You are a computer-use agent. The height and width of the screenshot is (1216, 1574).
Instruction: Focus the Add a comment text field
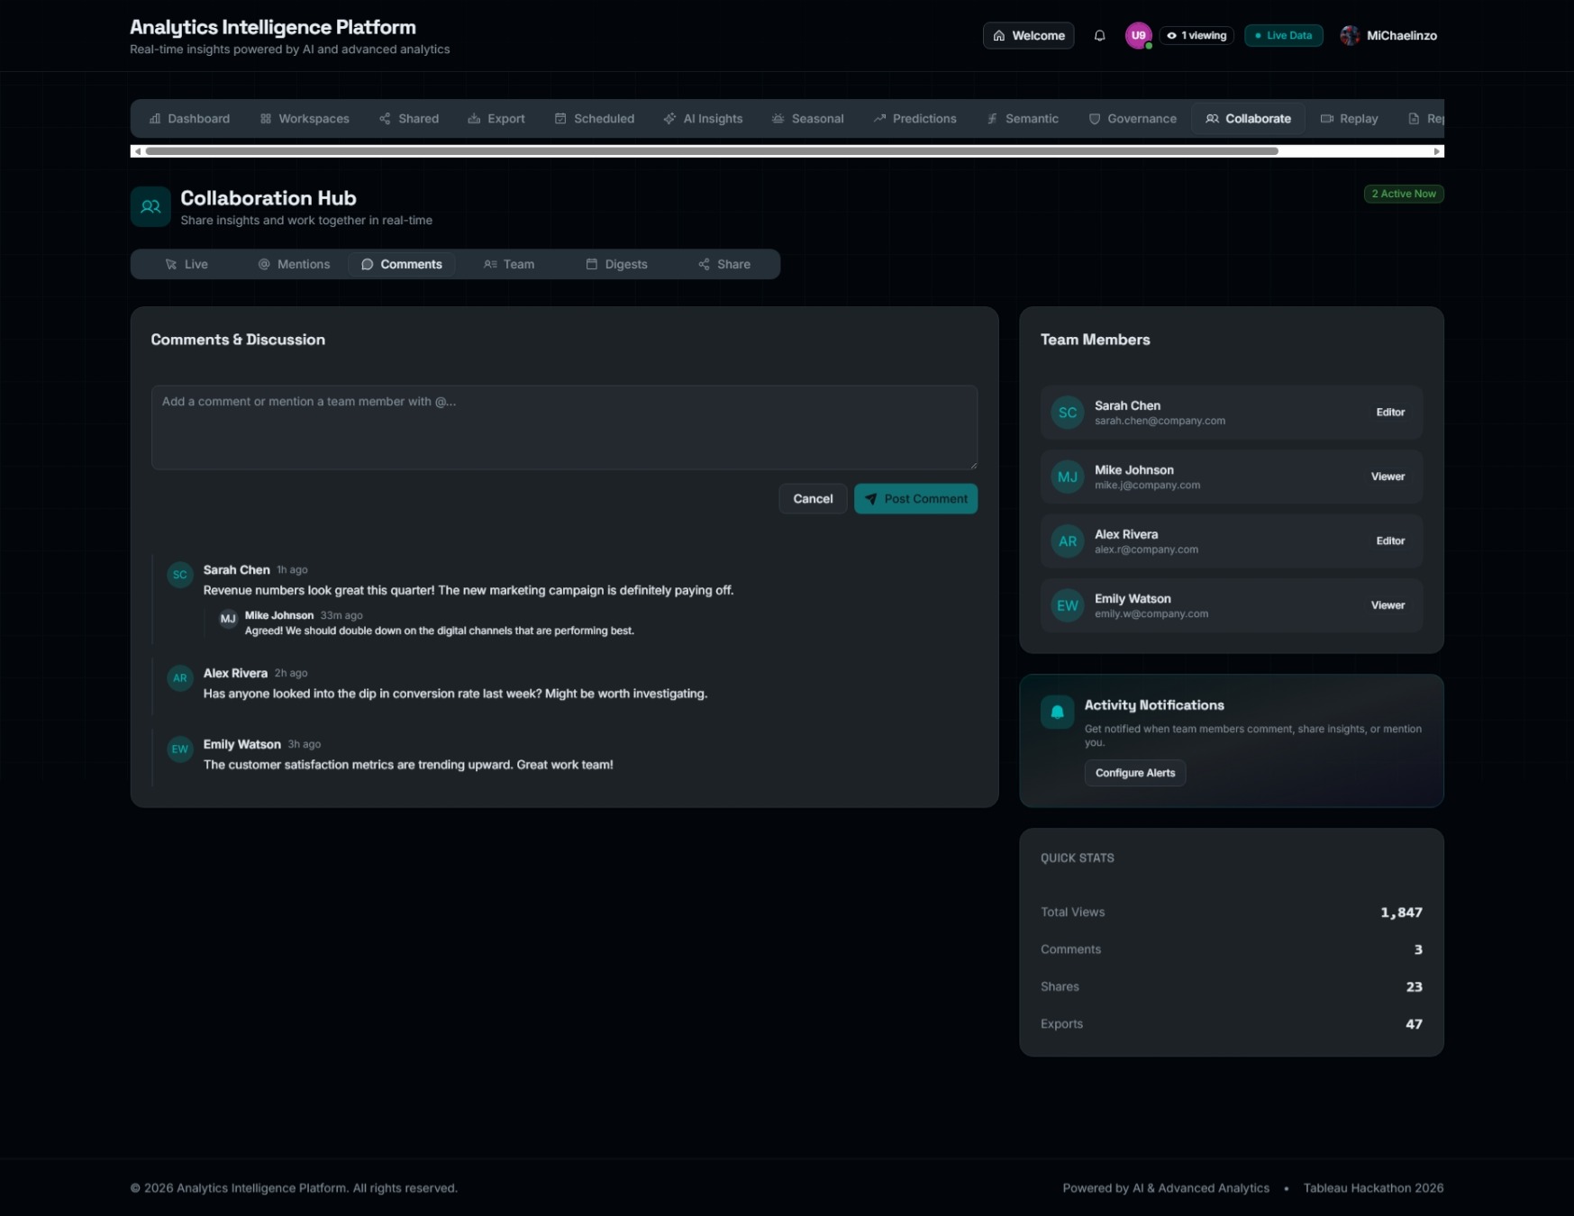coord(564,428)
